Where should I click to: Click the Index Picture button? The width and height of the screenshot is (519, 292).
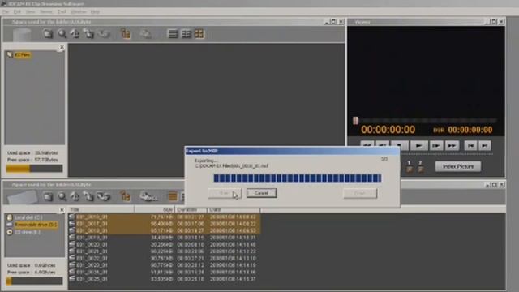pos(457,166)
